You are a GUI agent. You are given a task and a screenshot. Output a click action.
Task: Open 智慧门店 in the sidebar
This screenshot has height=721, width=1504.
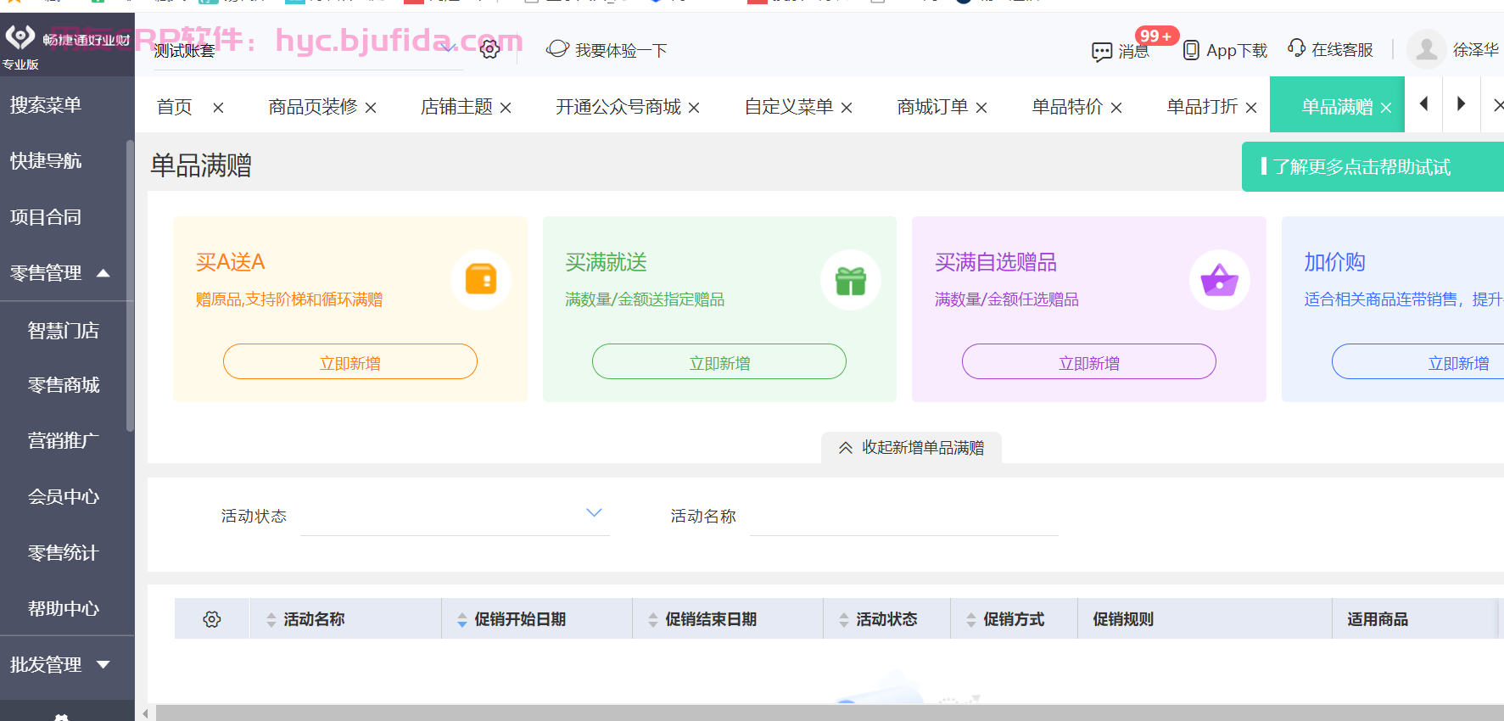(x=64, y=331)
